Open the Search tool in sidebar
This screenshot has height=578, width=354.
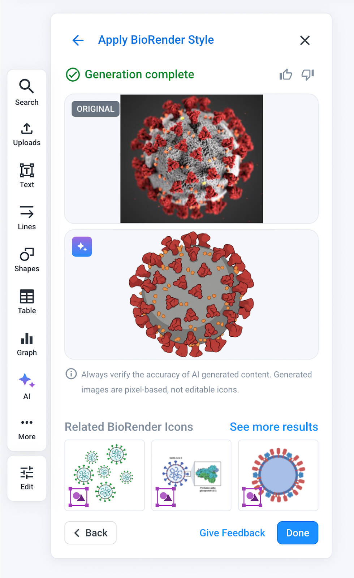27,92
